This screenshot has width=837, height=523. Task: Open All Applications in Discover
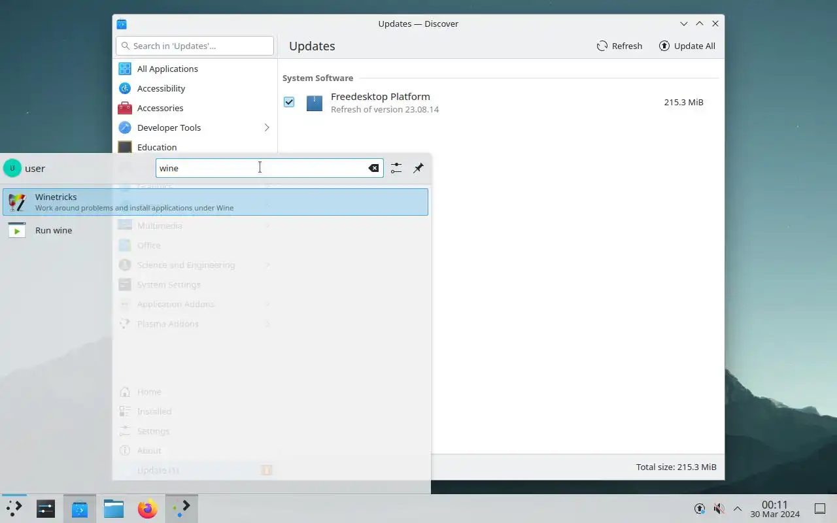pos(195,69)
